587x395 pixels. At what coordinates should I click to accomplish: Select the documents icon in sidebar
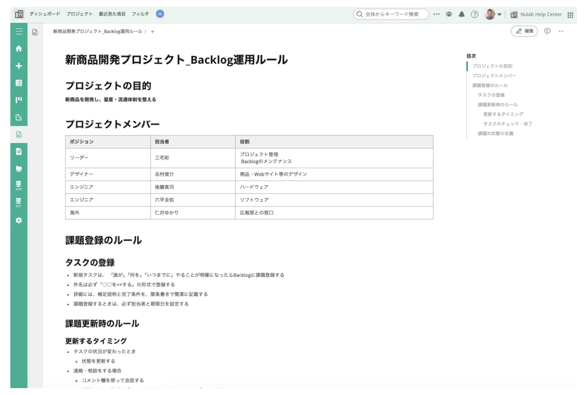click(x=19, y=134)
